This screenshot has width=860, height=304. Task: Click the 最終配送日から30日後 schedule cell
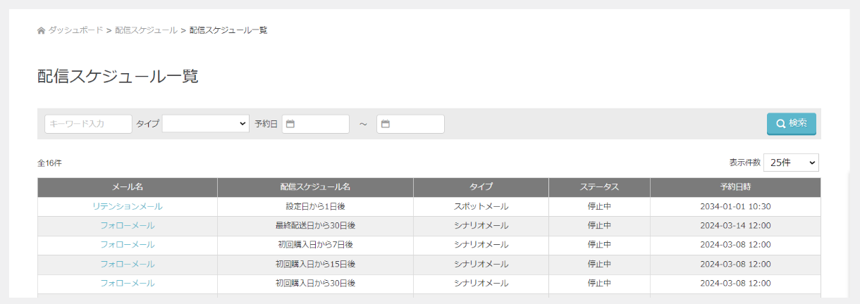315,226
